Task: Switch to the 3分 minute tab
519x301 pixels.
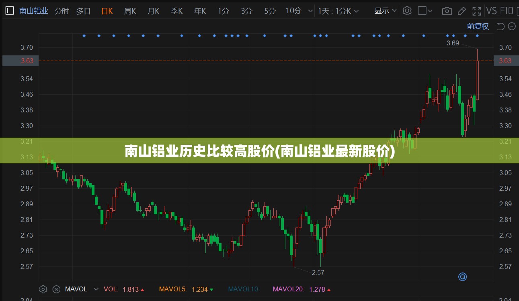Action: [246, 11]
